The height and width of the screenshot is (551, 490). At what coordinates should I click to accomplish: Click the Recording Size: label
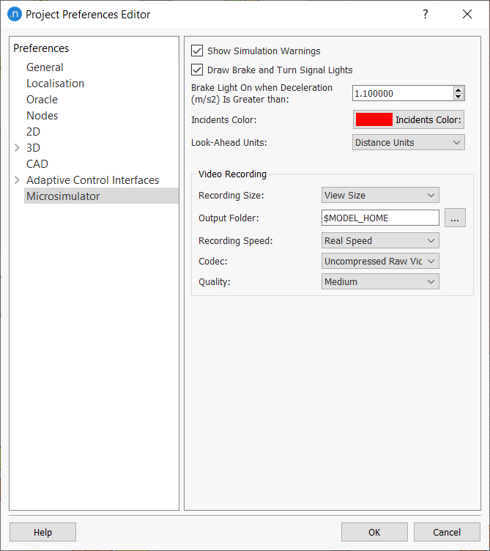pyautogui.click(x=231, y=196)
